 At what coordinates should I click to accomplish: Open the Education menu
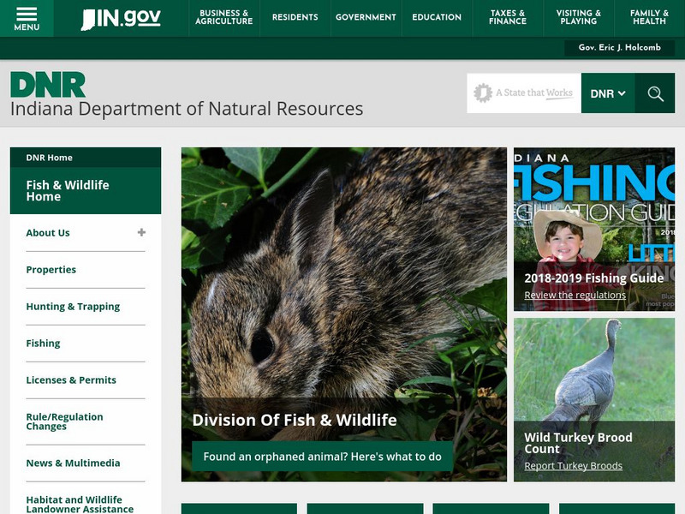437,18
